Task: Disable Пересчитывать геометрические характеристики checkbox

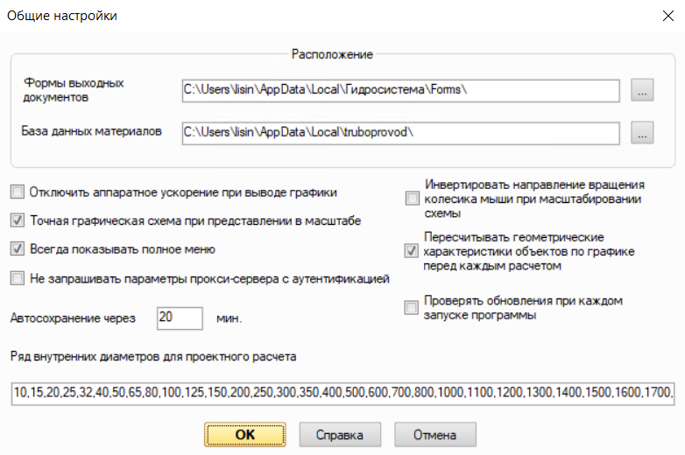Action: (x=412, y=251)
